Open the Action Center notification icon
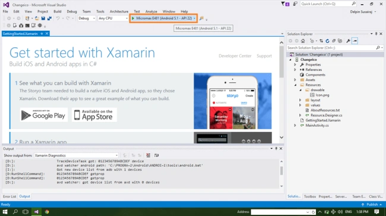The height and width of the screenshot is (216, 386). (376, 212)
